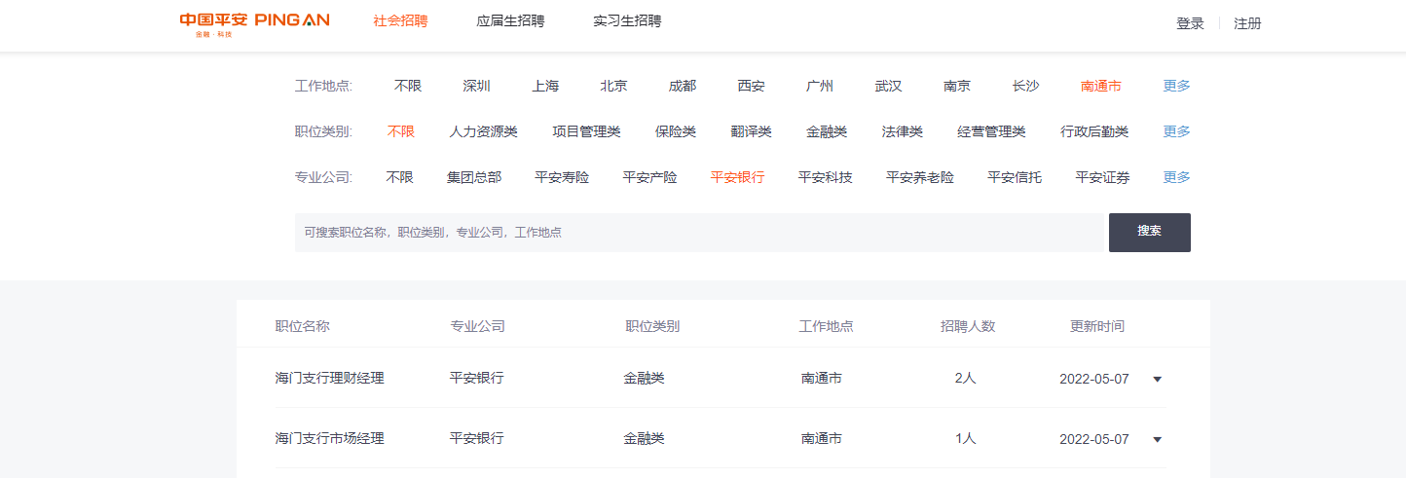
Task: Filter work location by 南京
Action: coord(957,86)
